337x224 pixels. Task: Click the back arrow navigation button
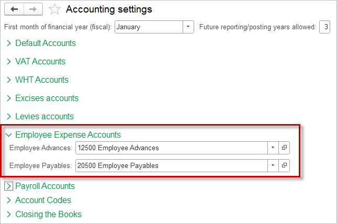tap(14, 9)
